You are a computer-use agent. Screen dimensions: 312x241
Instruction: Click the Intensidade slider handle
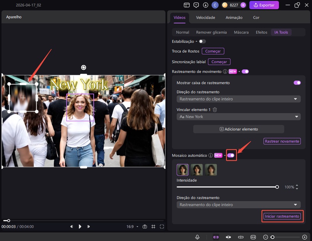pos(277,187)
